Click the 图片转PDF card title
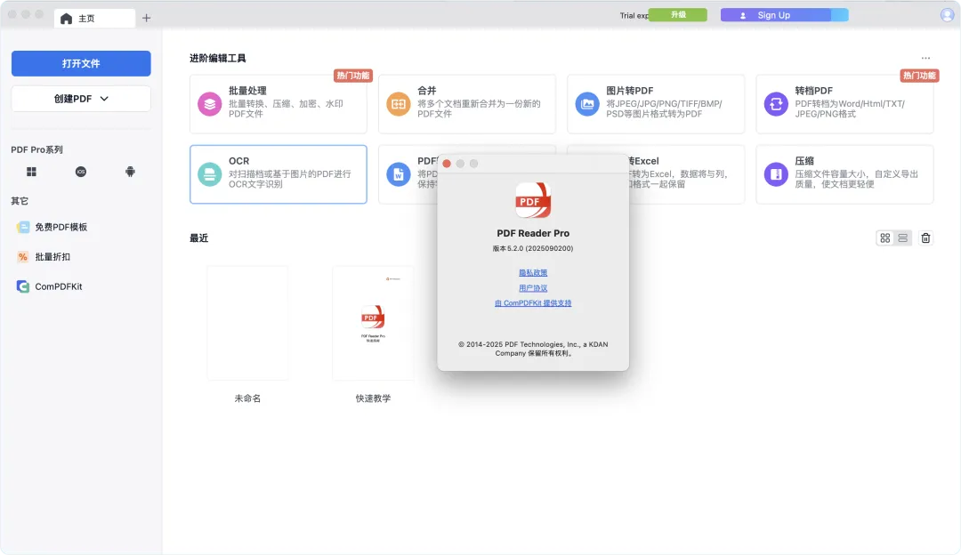 (x=629, y=91)
